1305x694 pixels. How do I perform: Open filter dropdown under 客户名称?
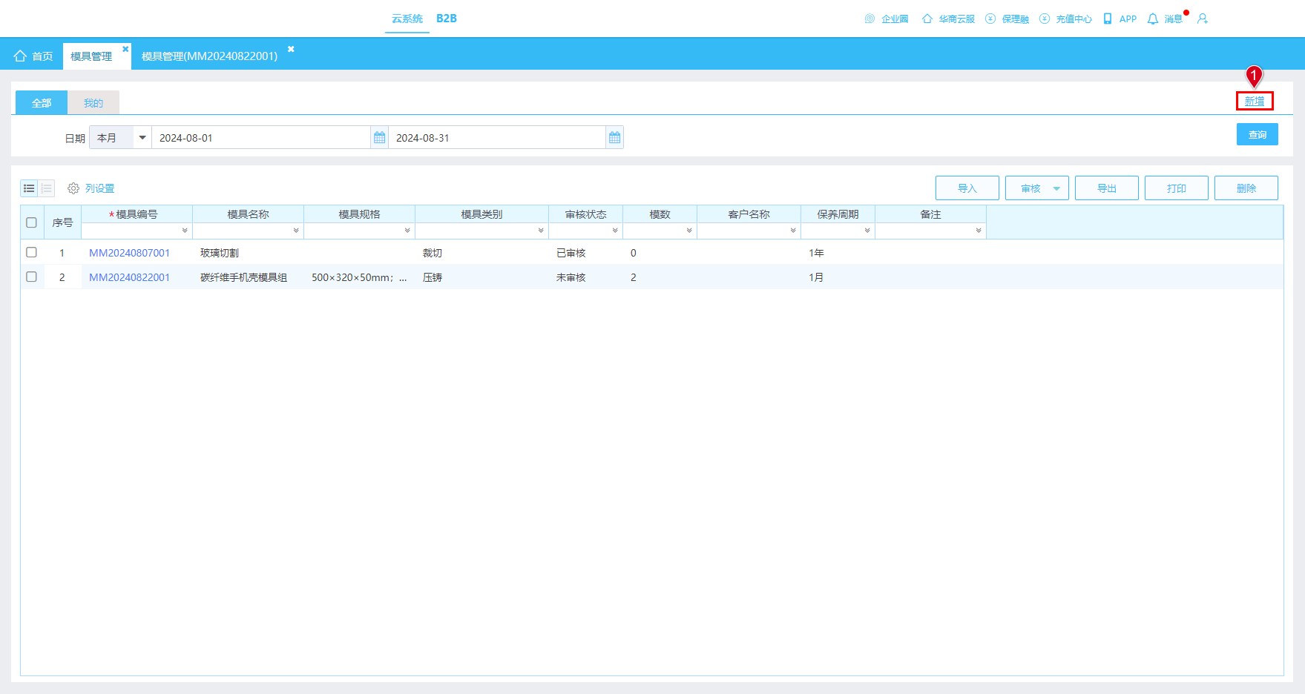click(793, 231)
